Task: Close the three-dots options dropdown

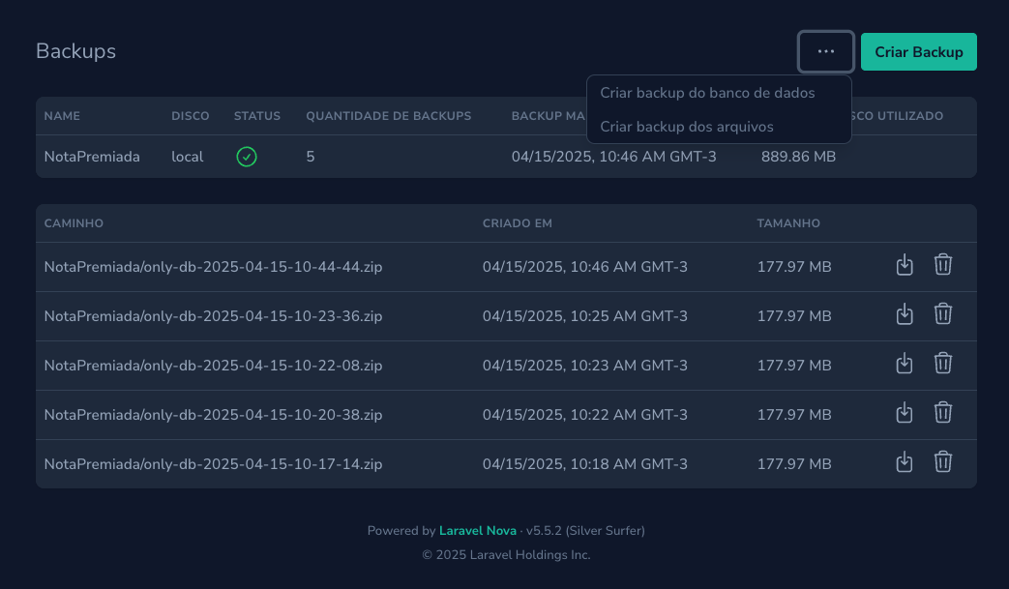Action: (x=825, y=52)
